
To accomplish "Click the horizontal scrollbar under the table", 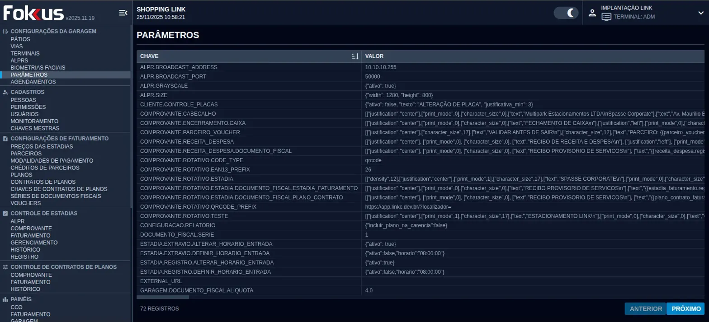I will [x=163, y=297].
